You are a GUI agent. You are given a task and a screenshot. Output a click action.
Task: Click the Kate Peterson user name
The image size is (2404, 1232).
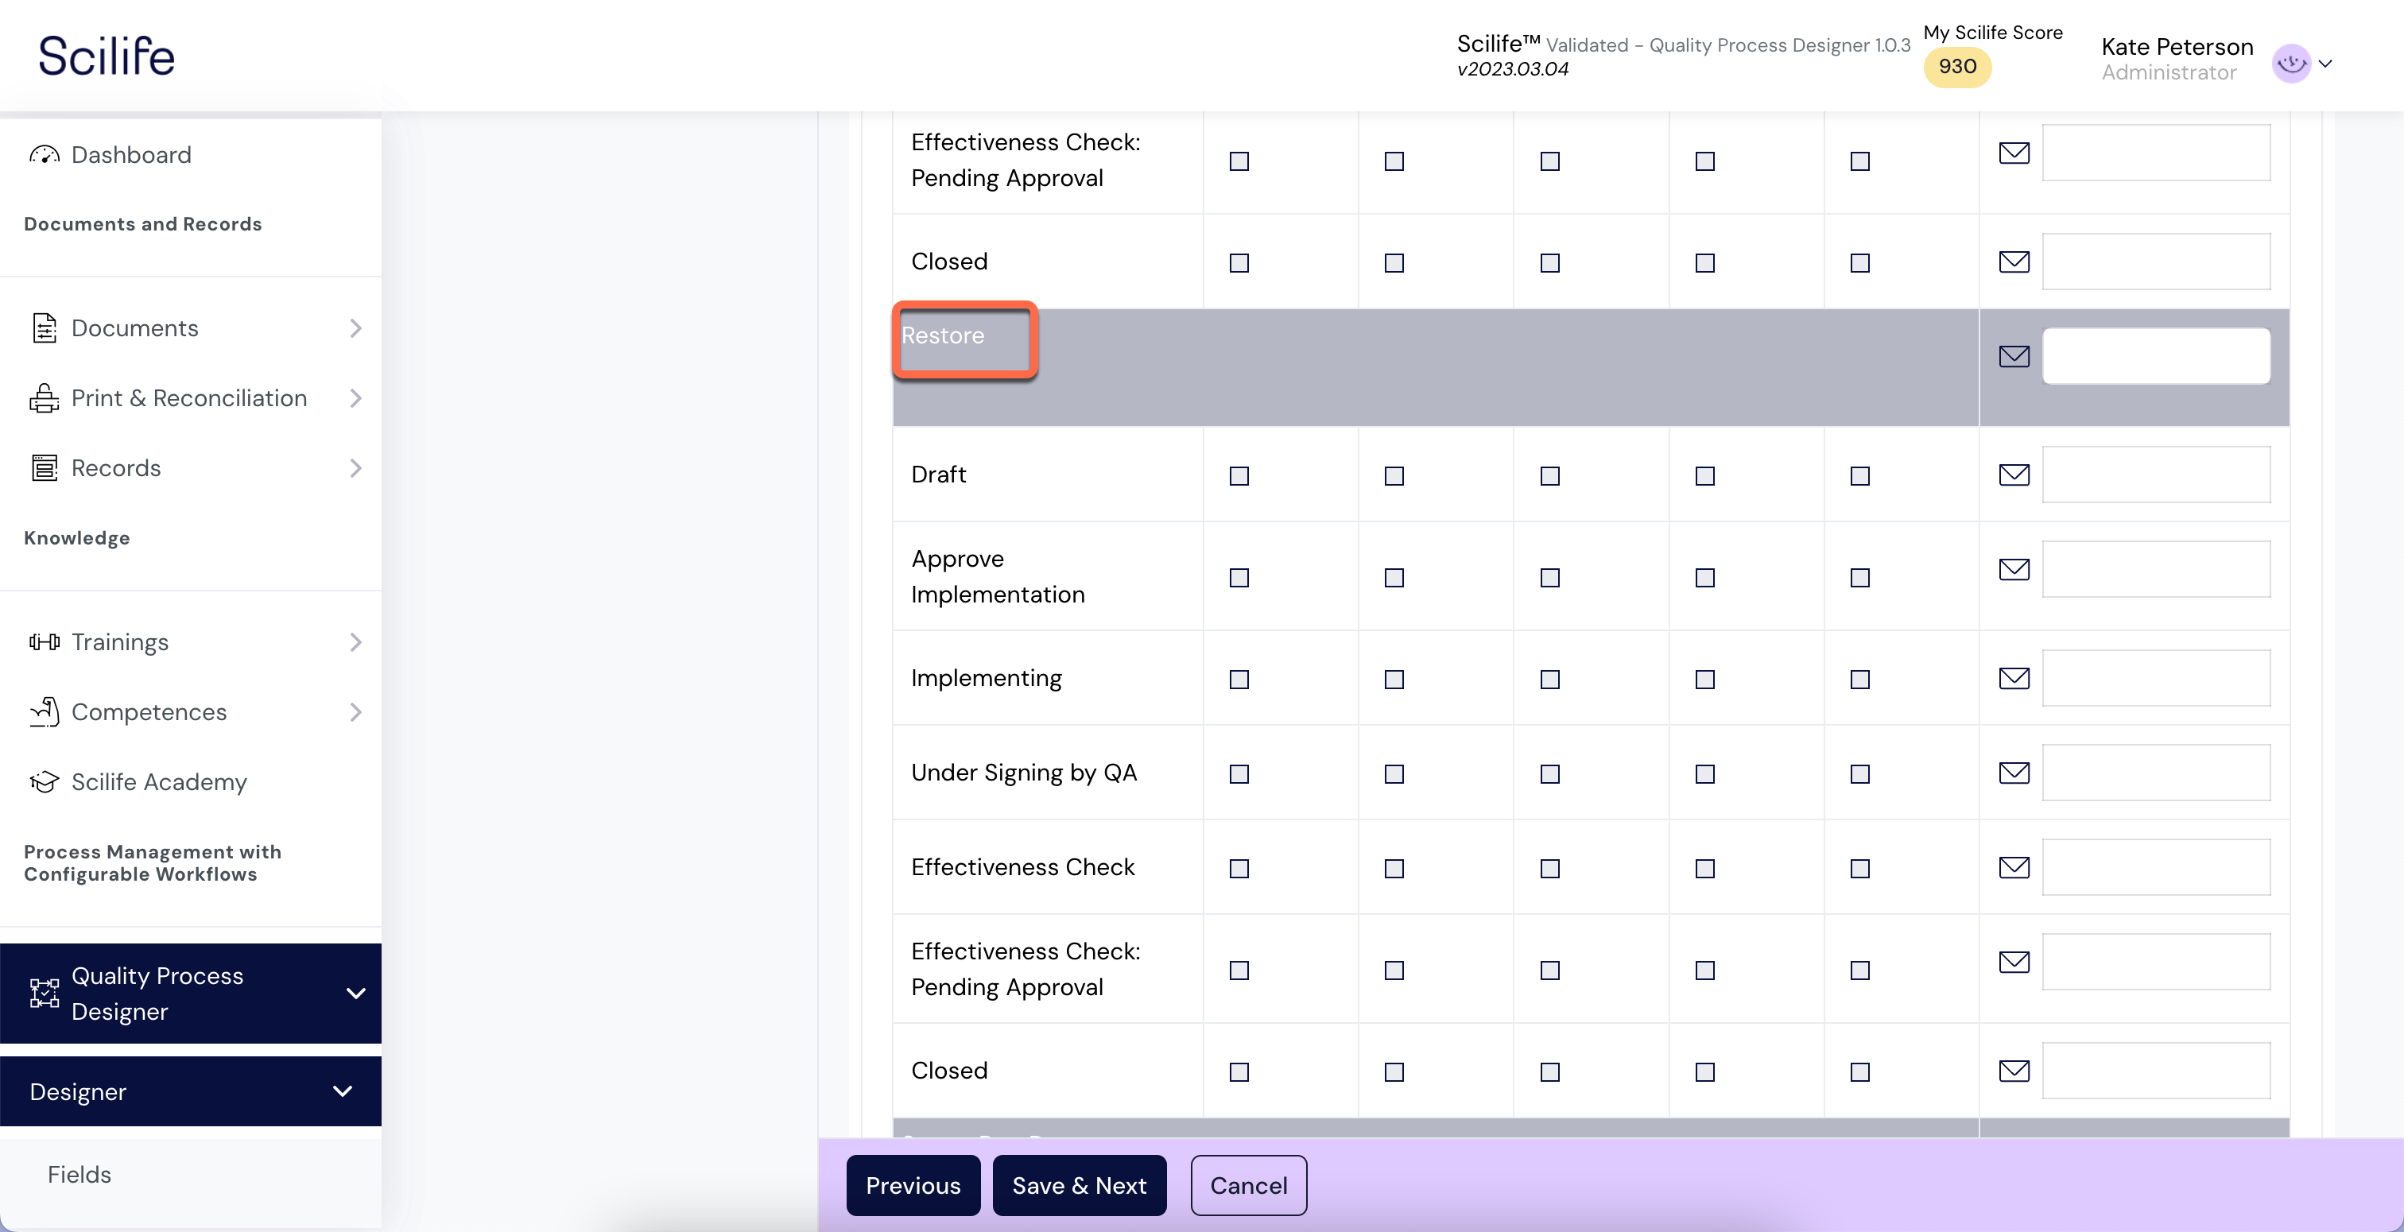coord(2177,47)
